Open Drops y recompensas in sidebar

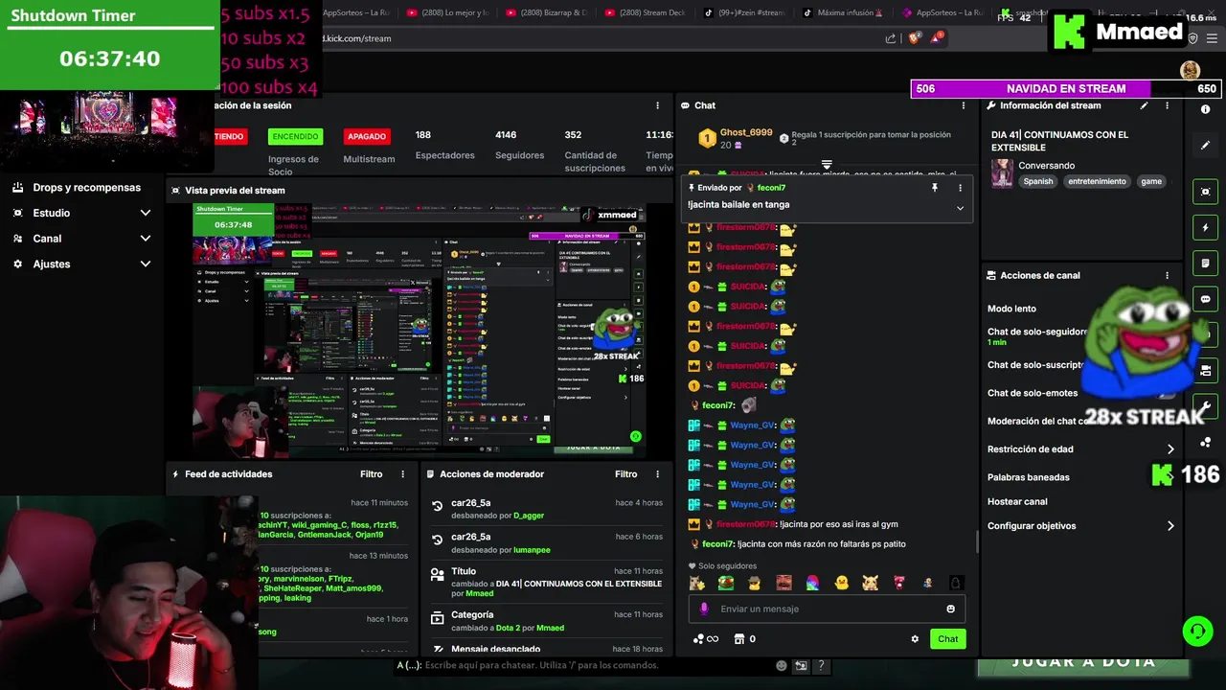coord(77,188)
